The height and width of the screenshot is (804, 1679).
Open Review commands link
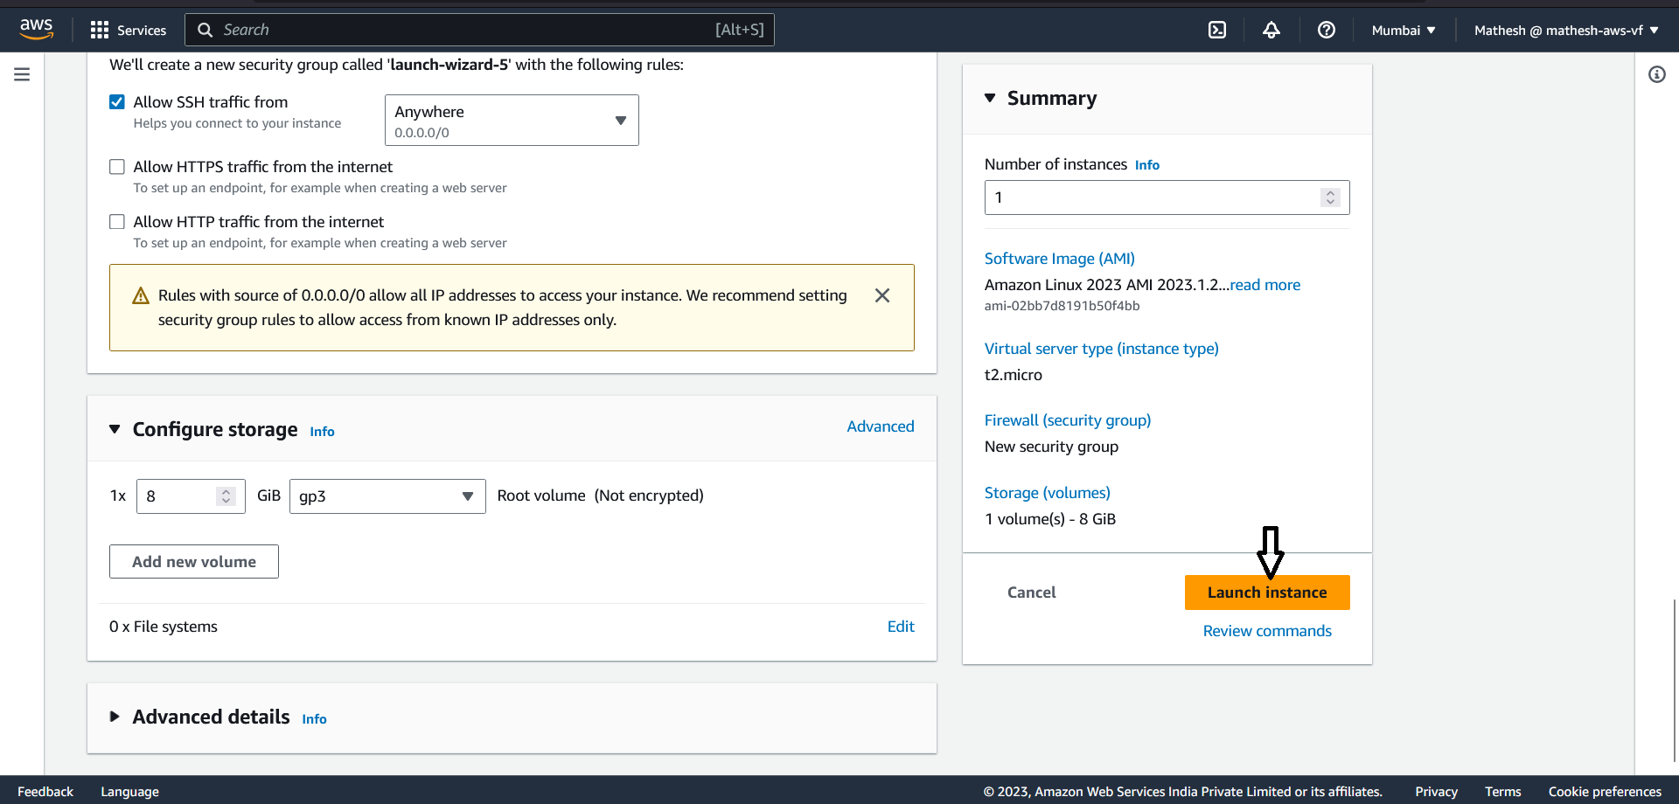[x=1267, y=631]
